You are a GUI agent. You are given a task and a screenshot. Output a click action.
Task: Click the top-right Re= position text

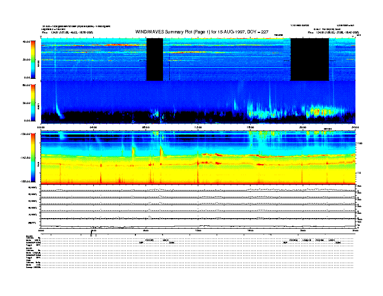pyautogui.click(x=333, y=32)
